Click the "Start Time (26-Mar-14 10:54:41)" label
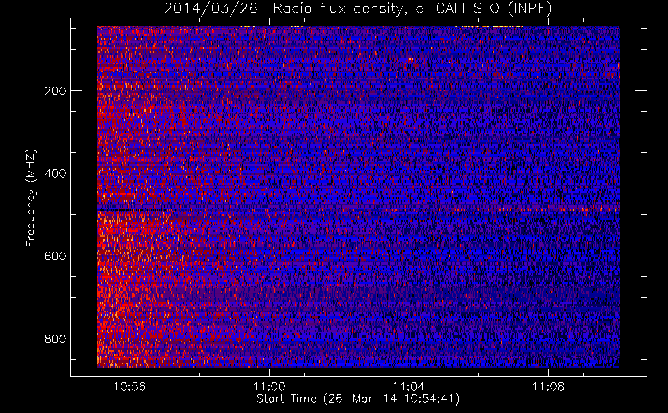This screenshot has height=413, width=668. (x=358, y=399)
